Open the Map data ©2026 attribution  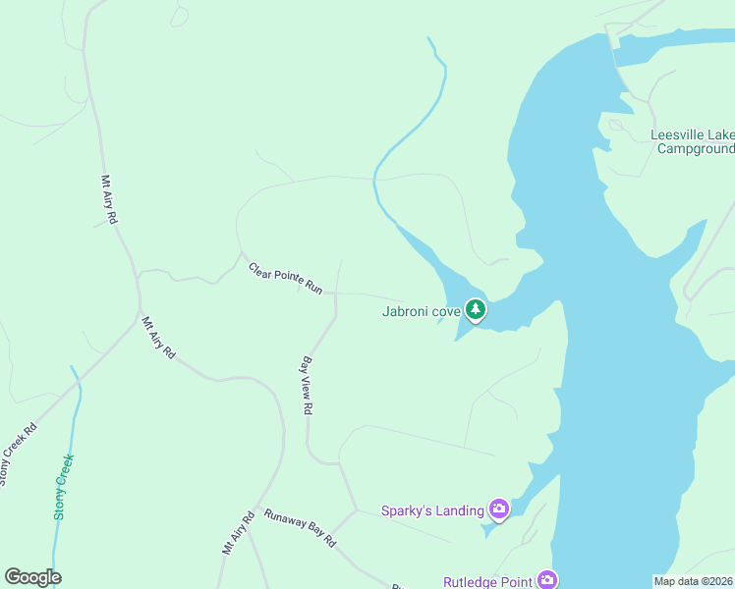tap(693, 581)
